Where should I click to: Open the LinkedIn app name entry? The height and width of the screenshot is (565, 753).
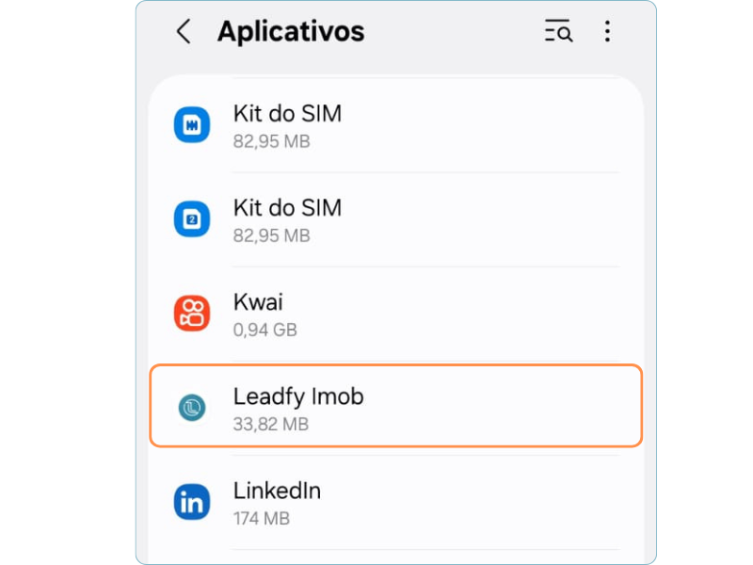pos(277,492)
